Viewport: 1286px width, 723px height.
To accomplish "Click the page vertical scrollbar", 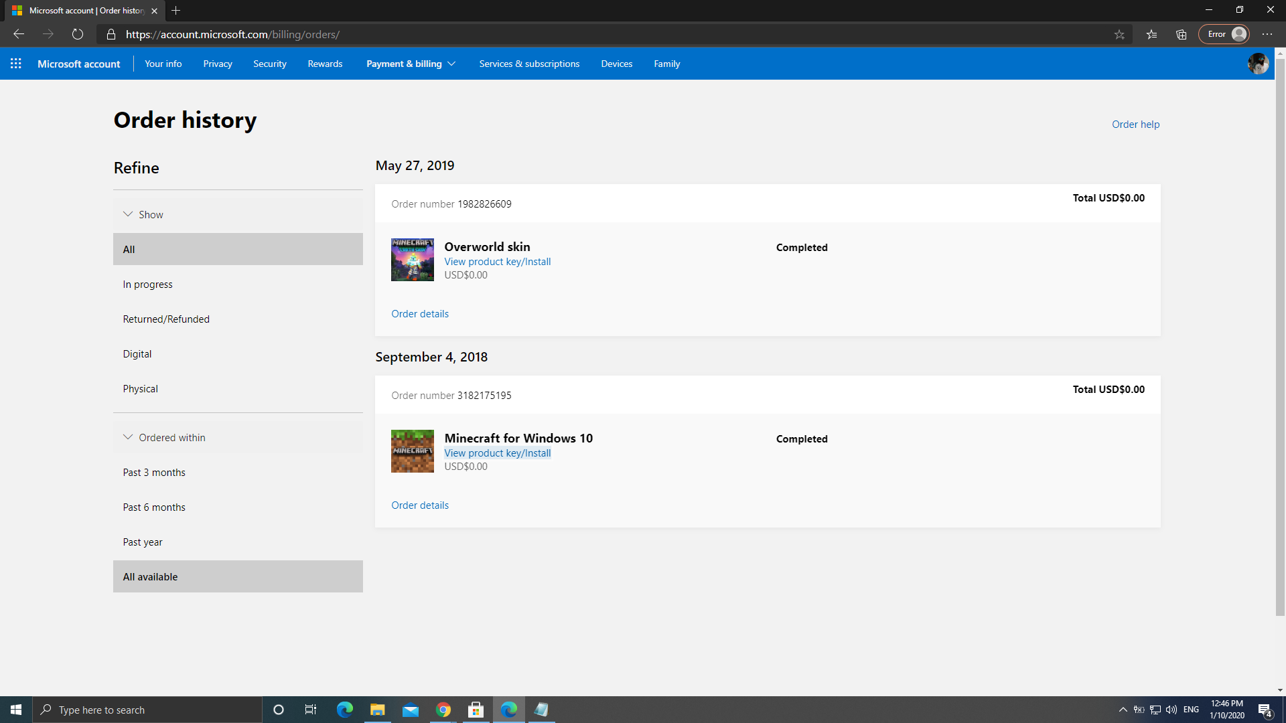I will 1280,337.
